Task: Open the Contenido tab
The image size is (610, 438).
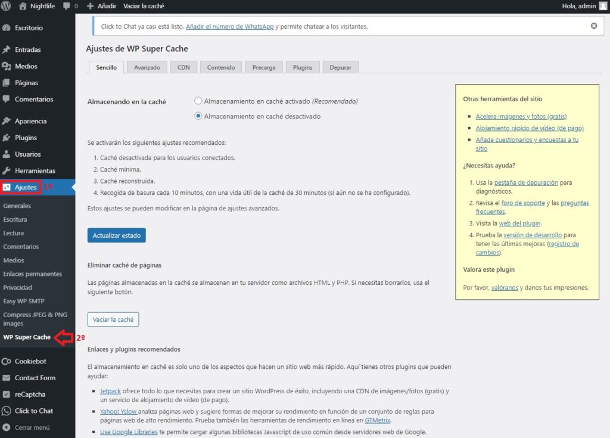Action: click(x=221, y=67)
